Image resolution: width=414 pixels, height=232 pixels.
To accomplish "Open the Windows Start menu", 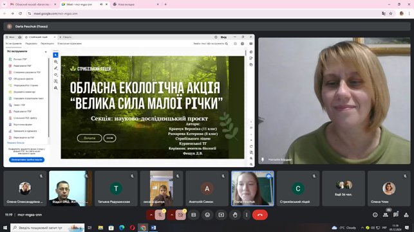I will point(5,228).
